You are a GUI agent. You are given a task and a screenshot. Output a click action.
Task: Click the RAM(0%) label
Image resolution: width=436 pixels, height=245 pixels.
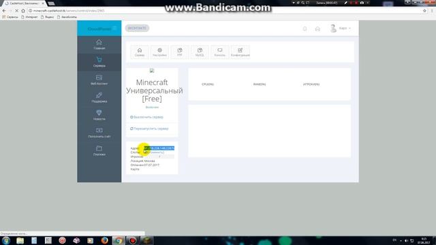pyautogui.click(x=260, y=84)
